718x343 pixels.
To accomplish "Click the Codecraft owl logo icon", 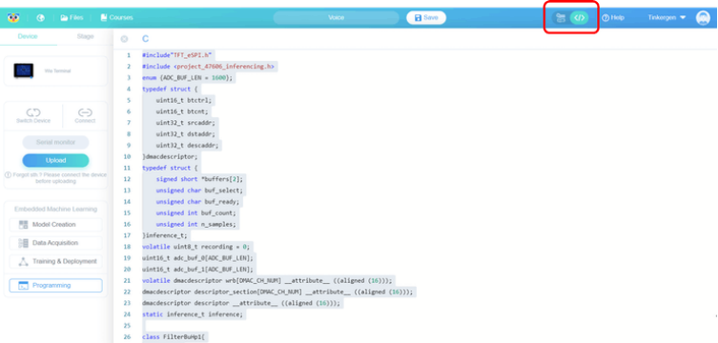I will coord(12,18).
